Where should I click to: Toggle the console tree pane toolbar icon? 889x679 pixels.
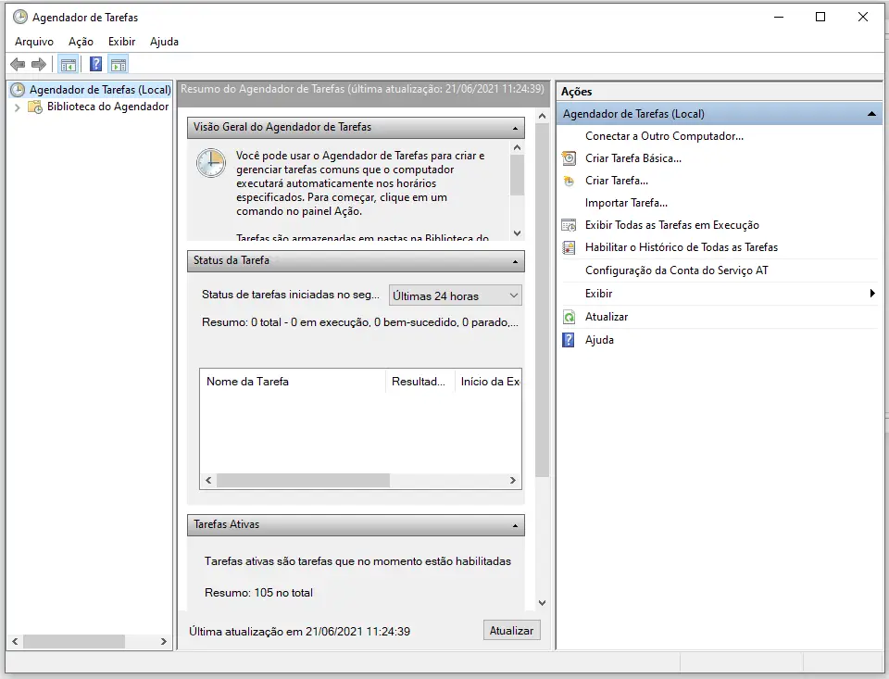coord(68,65)
